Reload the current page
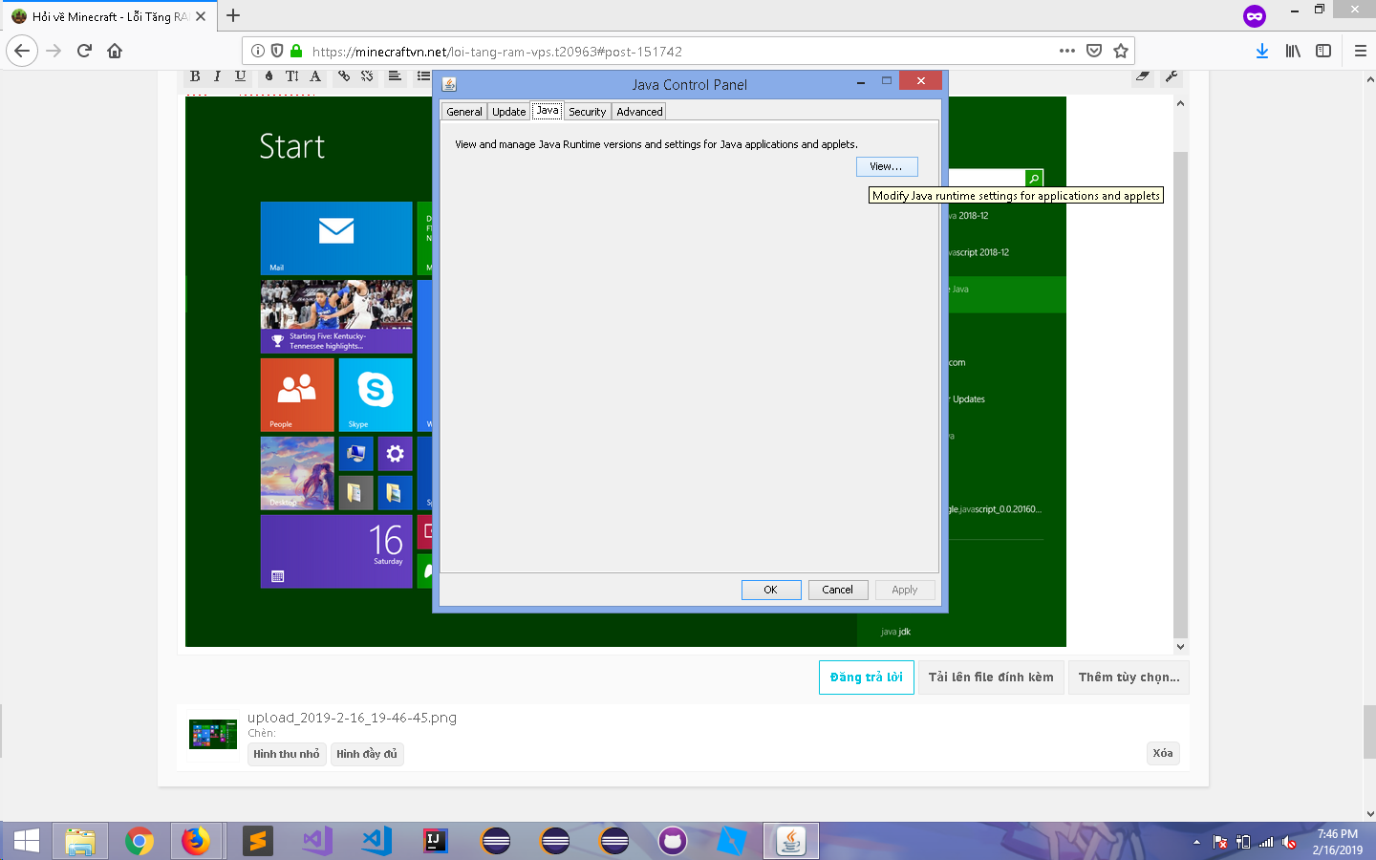Screen dimensions: 1376x860 coord(84,51)
